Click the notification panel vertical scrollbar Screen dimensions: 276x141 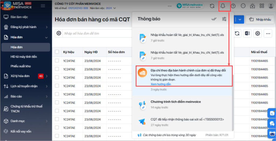pos(233,103)
